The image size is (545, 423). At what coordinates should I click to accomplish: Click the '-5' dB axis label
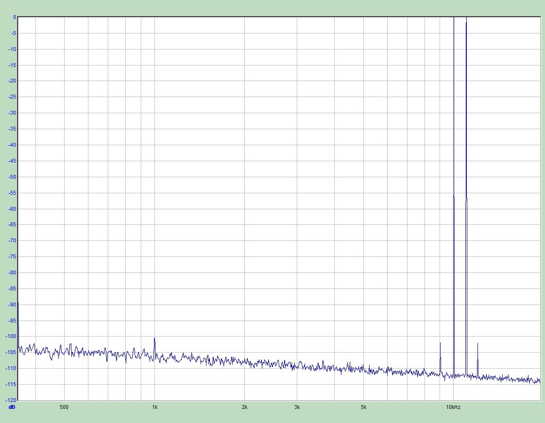[x=14, y=33]
